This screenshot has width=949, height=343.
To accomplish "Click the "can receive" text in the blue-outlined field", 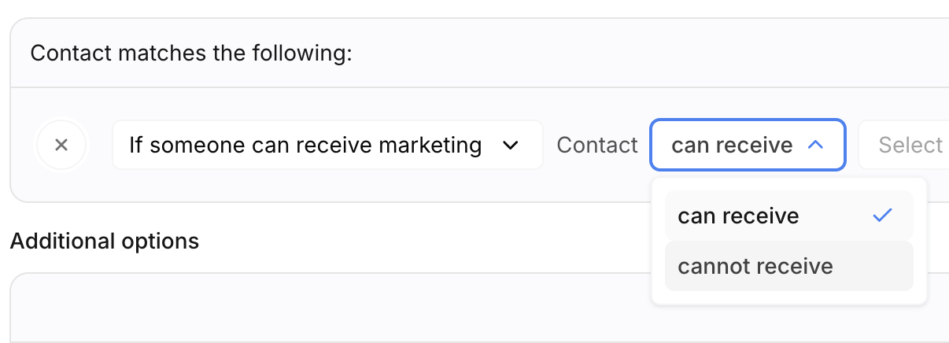I will tap(732, 145).
